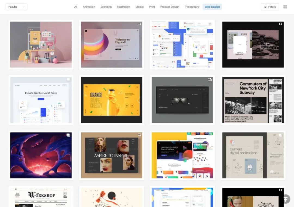Open the Current digital professions shot
The height and width of the screenshot is (207, 294).
point(253,155)
